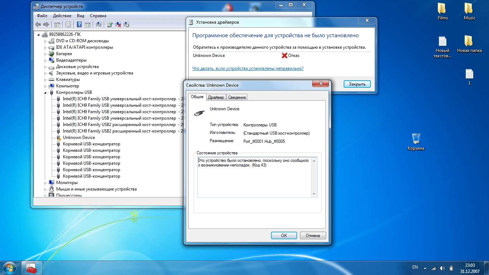Viewport: 489px width, 275px height.
Task: Click the Uninstall device toolbar icon with red X
Action: coord(118,25)
